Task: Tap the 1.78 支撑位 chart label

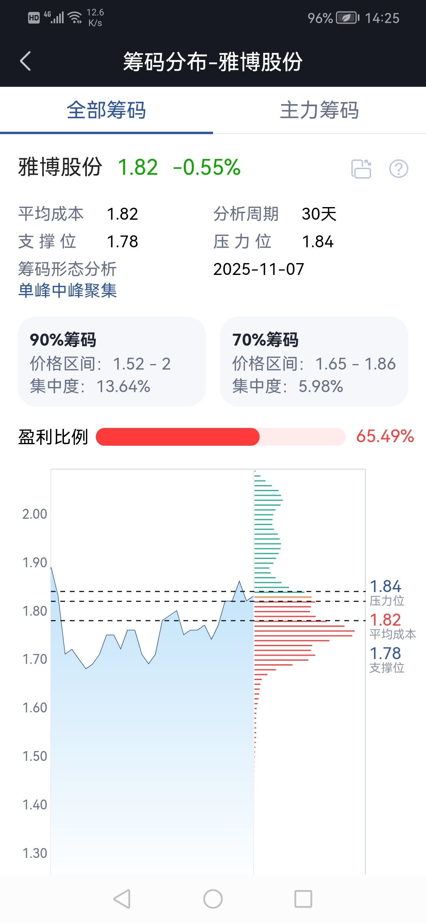Action: pyautogui.click(x=386, y=660)
